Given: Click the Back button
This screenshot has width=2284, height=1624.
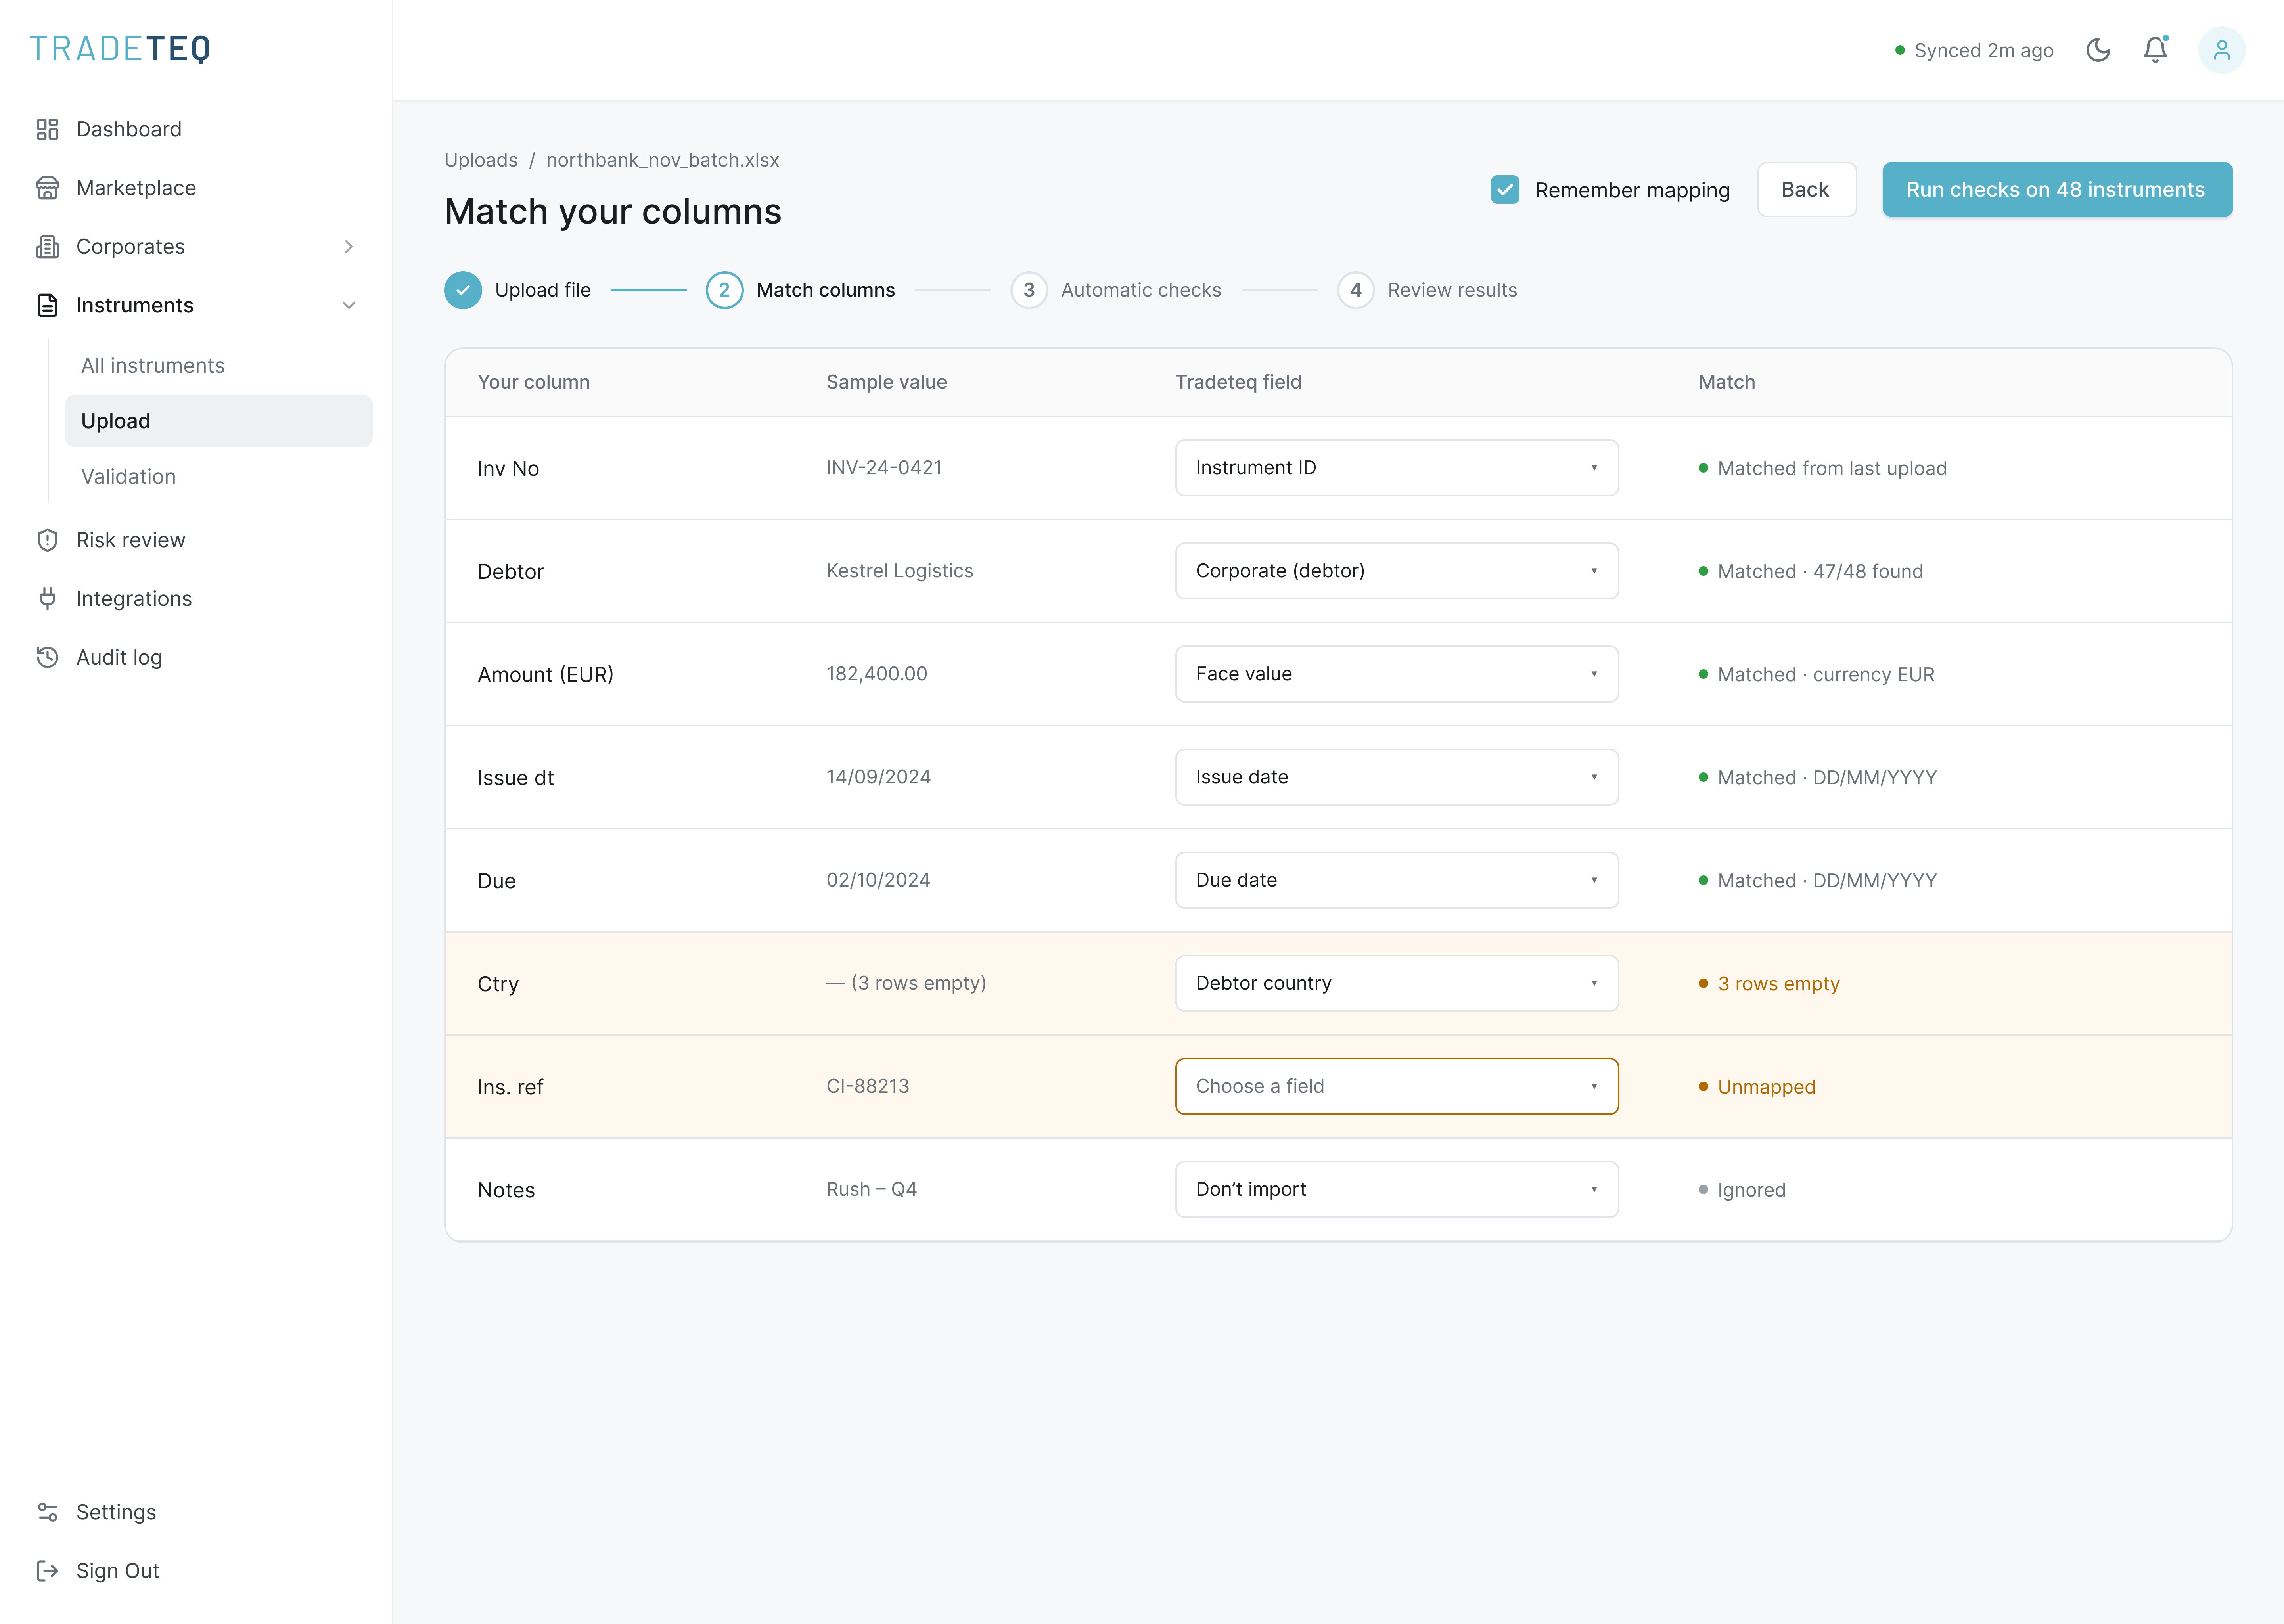Looking at the screenshot, I should pyautogui.click(x=1806, y=190).
